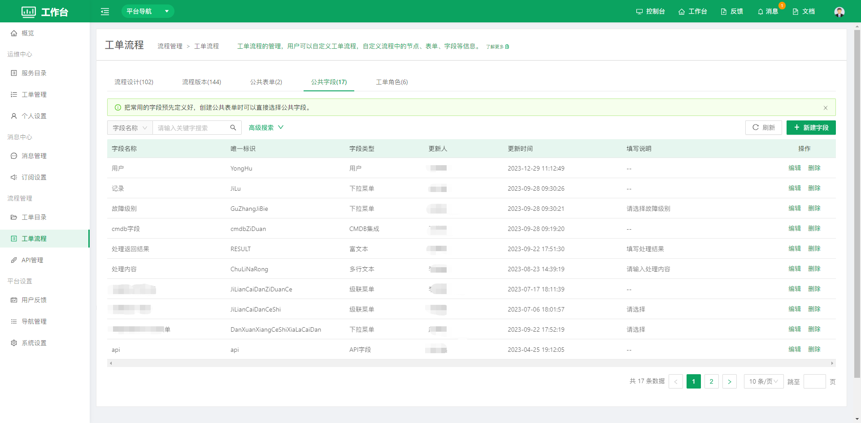This screenshot has height=423, width=861.
Task: Edit the 用户 field row
Action: [795, 168]
